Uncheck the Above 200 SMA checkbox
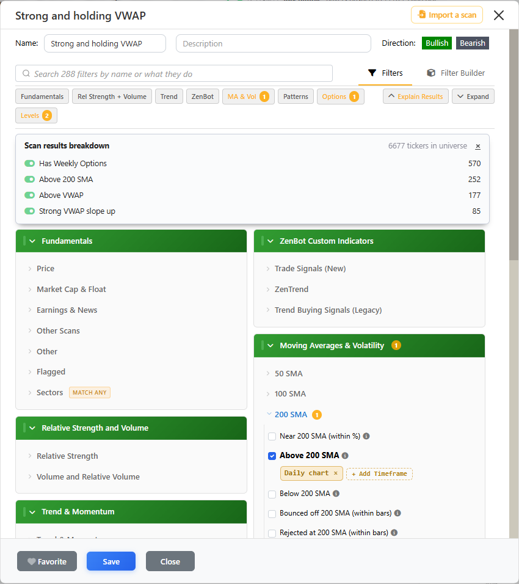Image resolution: width=519 pixels, height=584 pixels. click(x=272, y=456)
